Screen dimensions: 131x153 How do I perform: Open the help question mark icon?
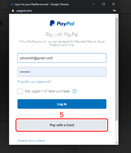click(x=74, y=91)
